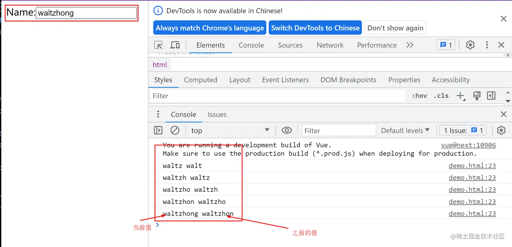Click the Styles pane scrollbar up arrow
Viewport: 512px width, 247px height.
tap(508, 92)
